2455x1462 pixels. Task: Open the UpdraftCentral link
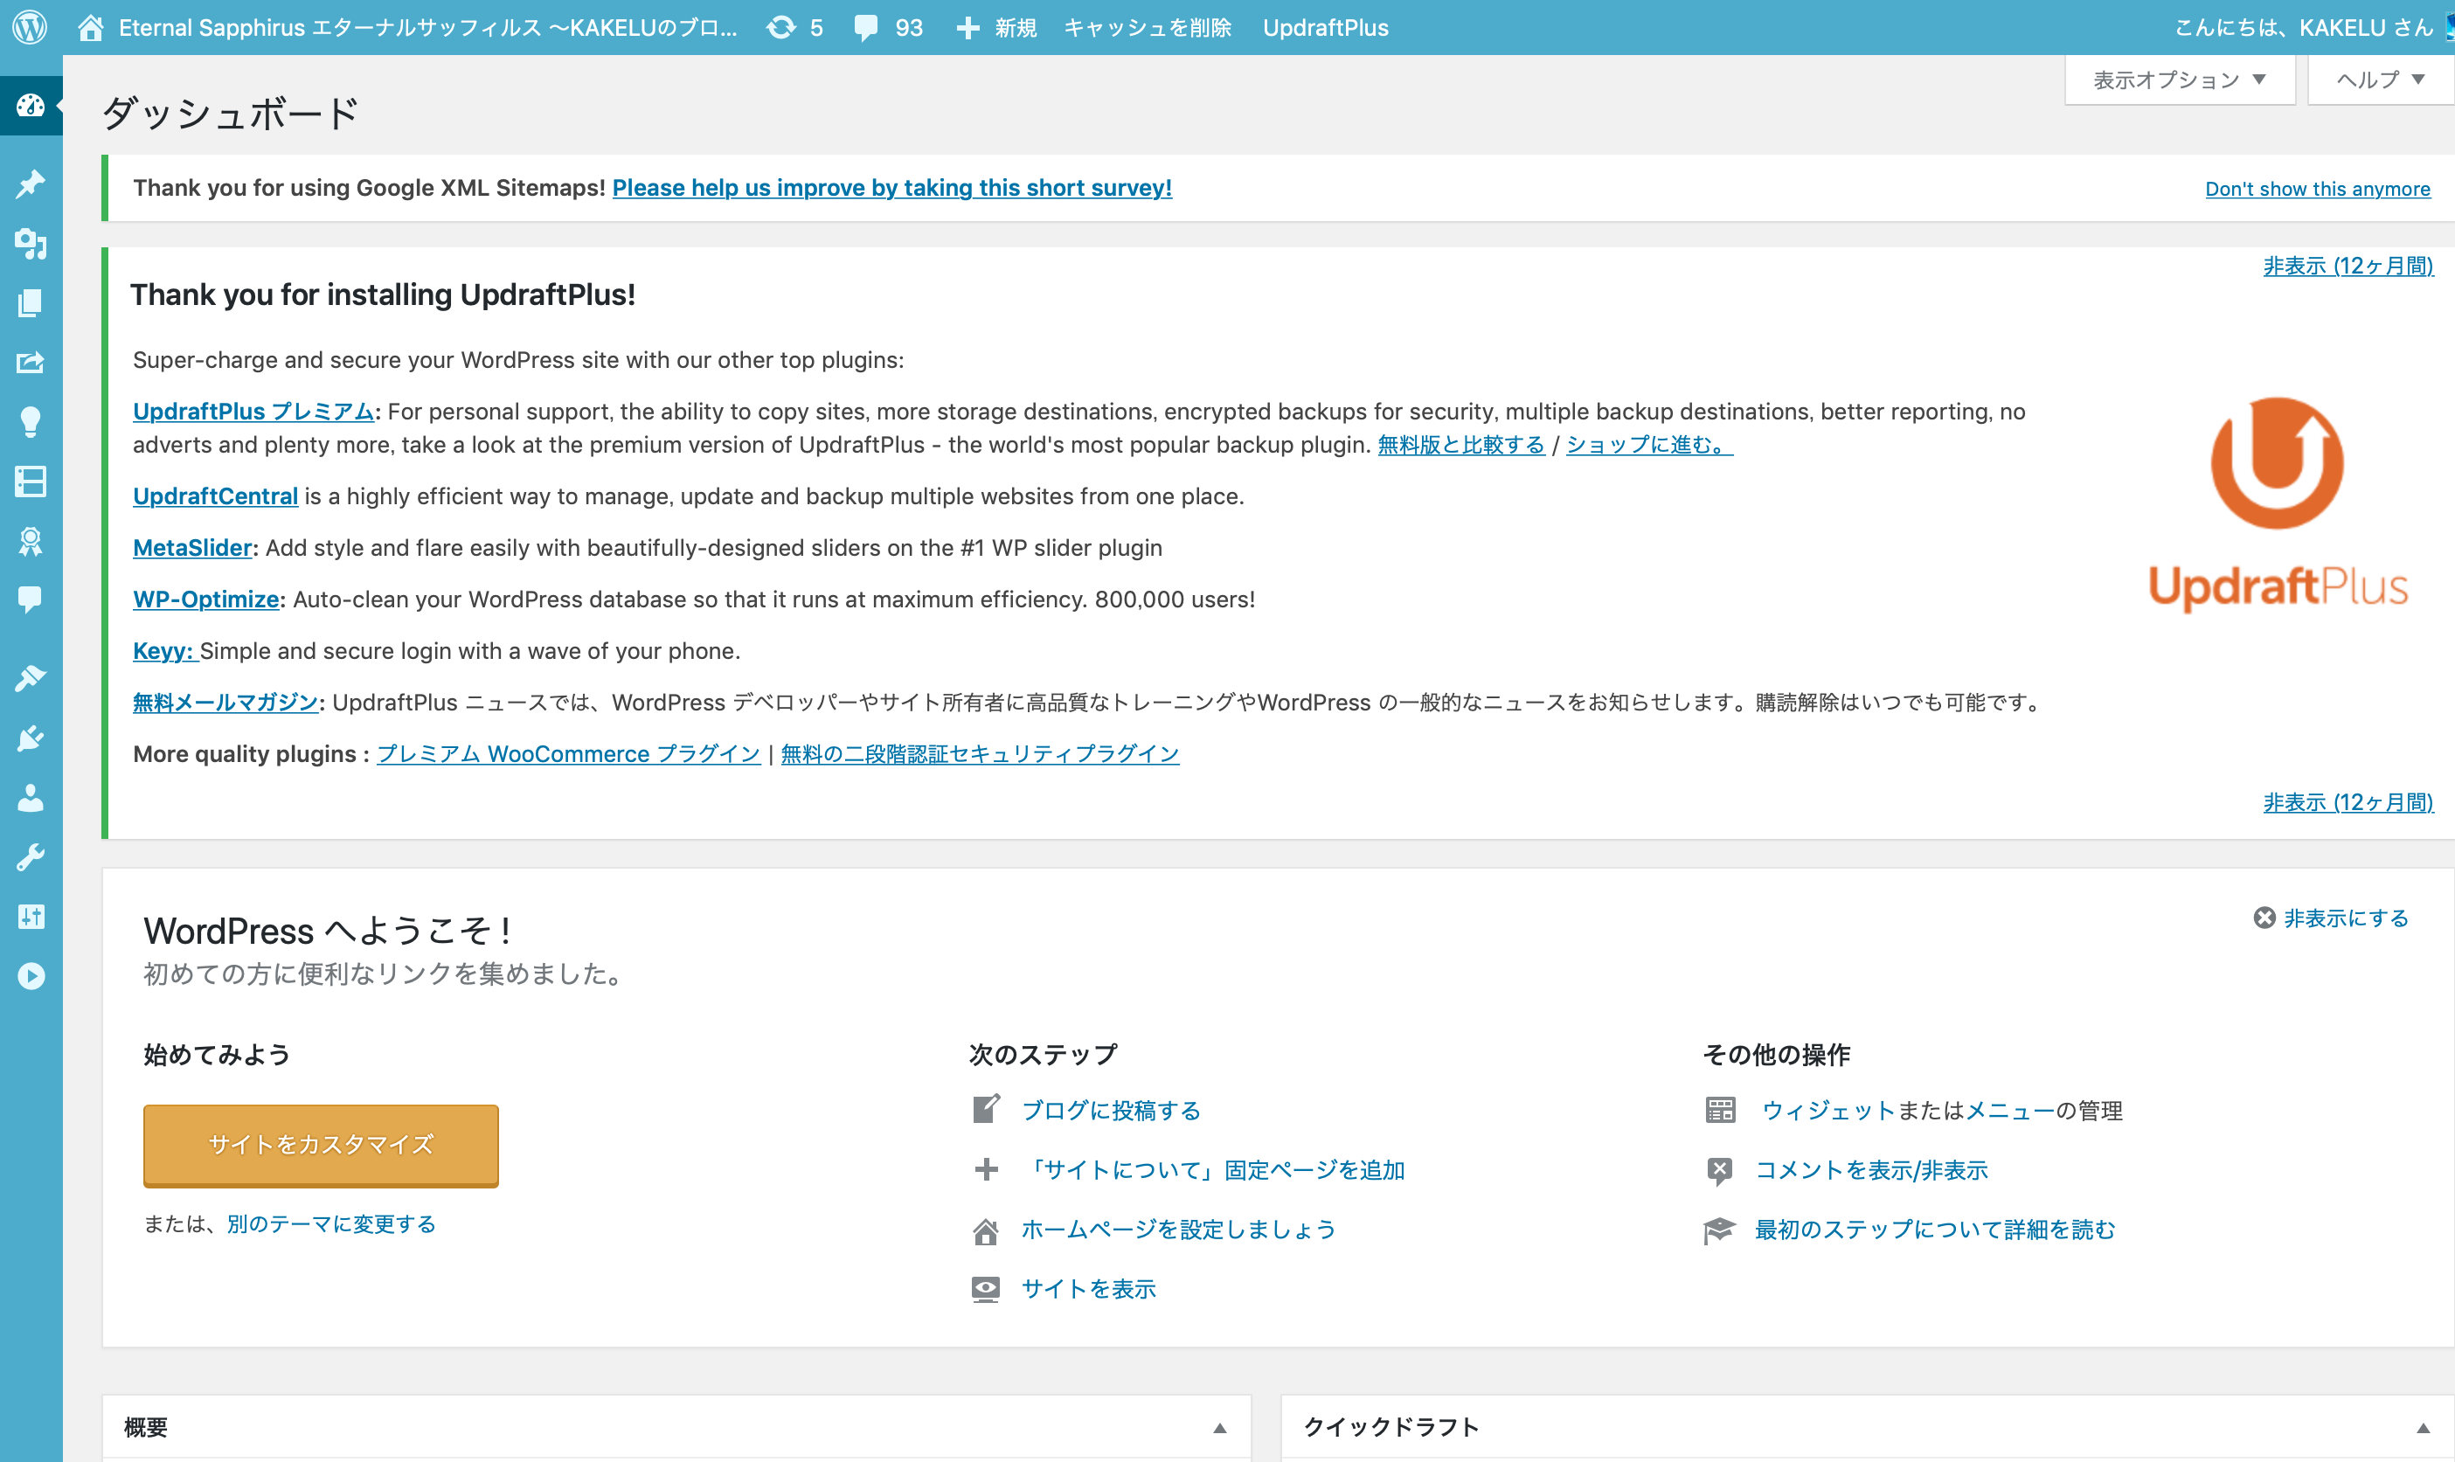pos(216,495)
